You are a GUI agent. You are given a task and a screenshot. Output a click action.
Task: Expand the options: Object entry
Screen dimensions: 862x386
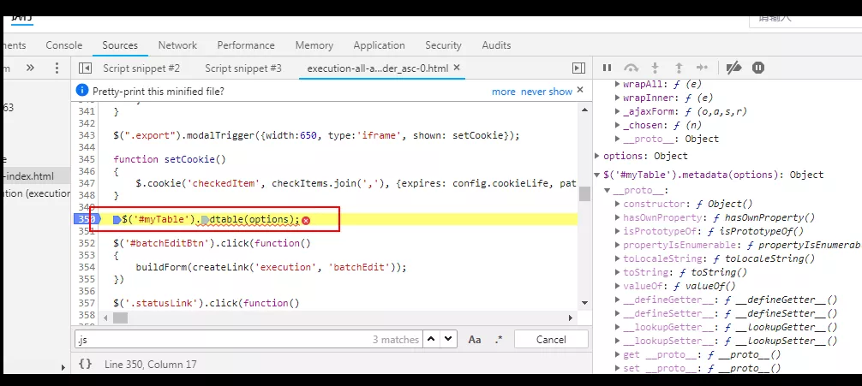[x=597, y=156]
